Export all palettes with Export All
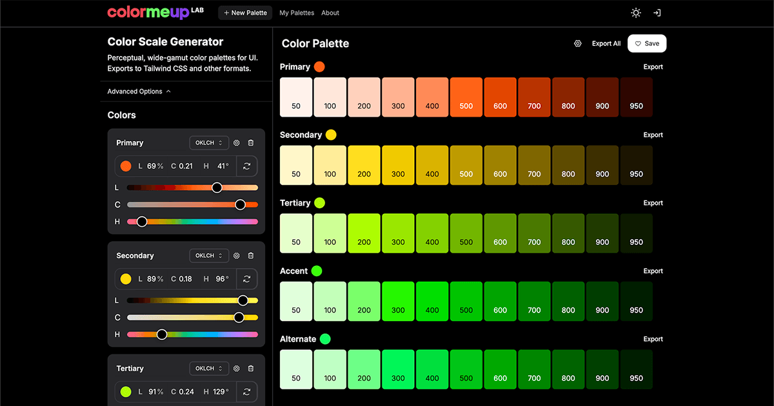Image resolution: width=774 pixels, height=406 pixels. click(x=606, y=43)
